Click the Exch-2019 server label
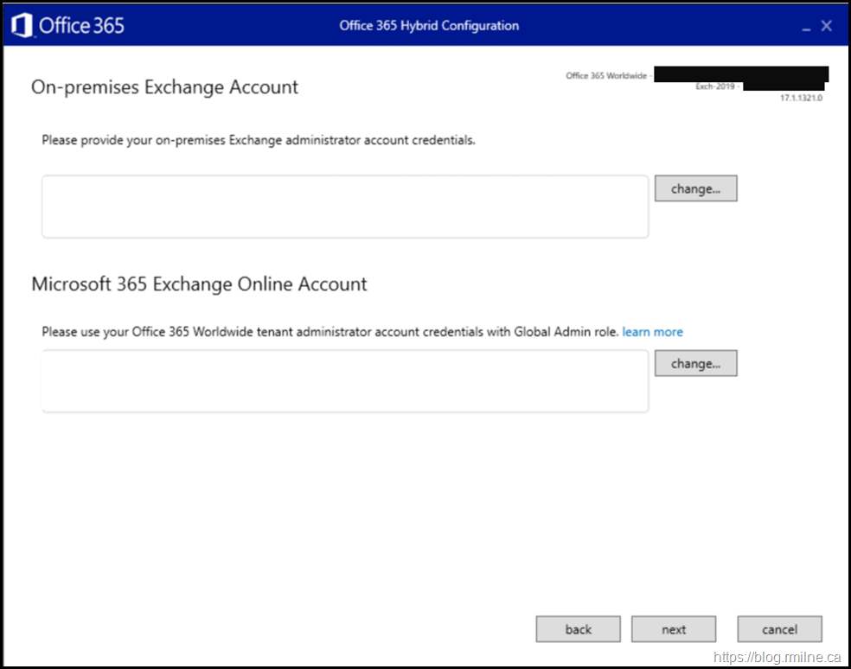Screen dimensions: 851x669 click(714, 87)
